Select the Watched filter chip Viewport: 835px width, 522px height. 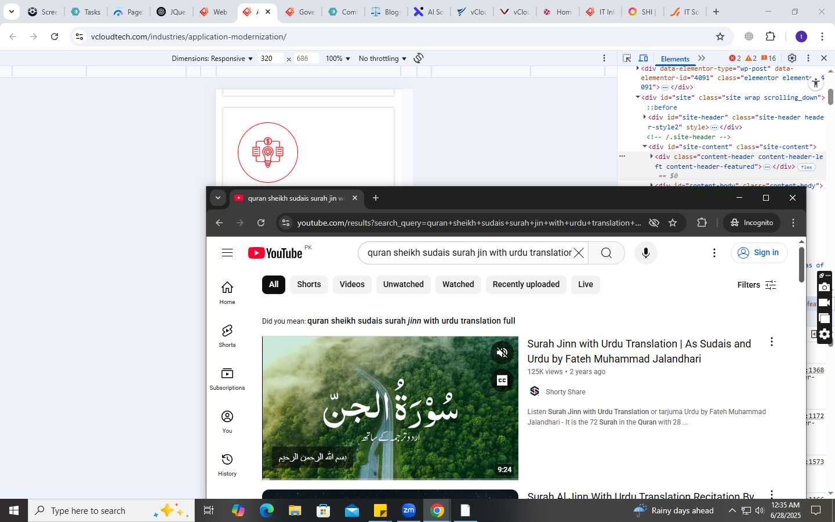(458, 284)
